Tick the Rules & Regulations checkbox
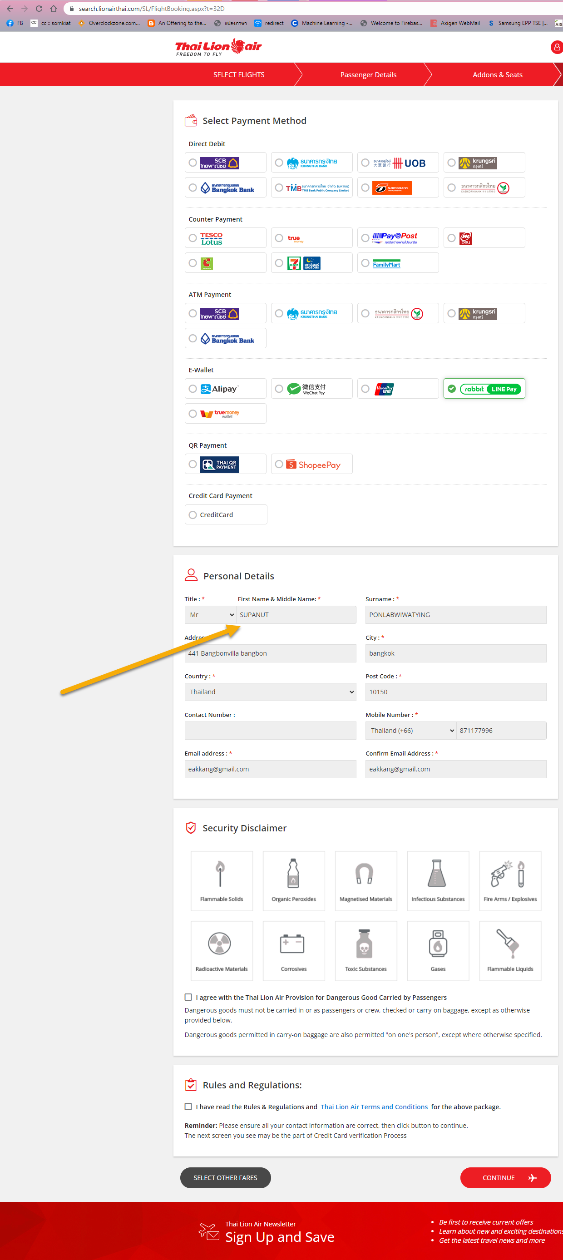Screen dimensions: 563x1260 click(x=188, y=1107)
